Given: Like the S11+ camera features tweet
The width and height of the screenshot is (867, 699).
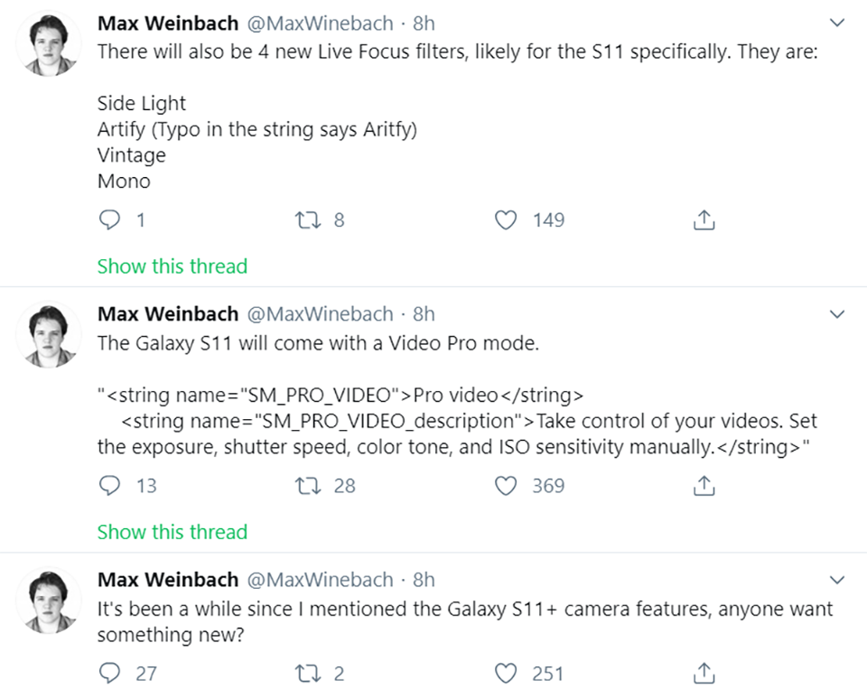Looking at the screenshot, I should pyautogui.click(x=506, y=673).
